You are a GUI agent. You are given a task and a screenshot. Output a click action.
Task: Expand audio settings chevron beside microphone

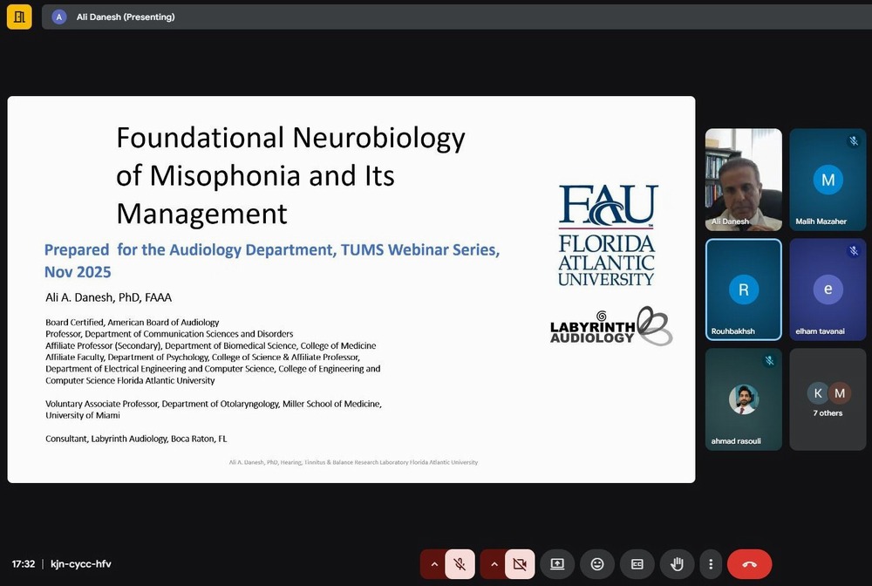[434, 564]
